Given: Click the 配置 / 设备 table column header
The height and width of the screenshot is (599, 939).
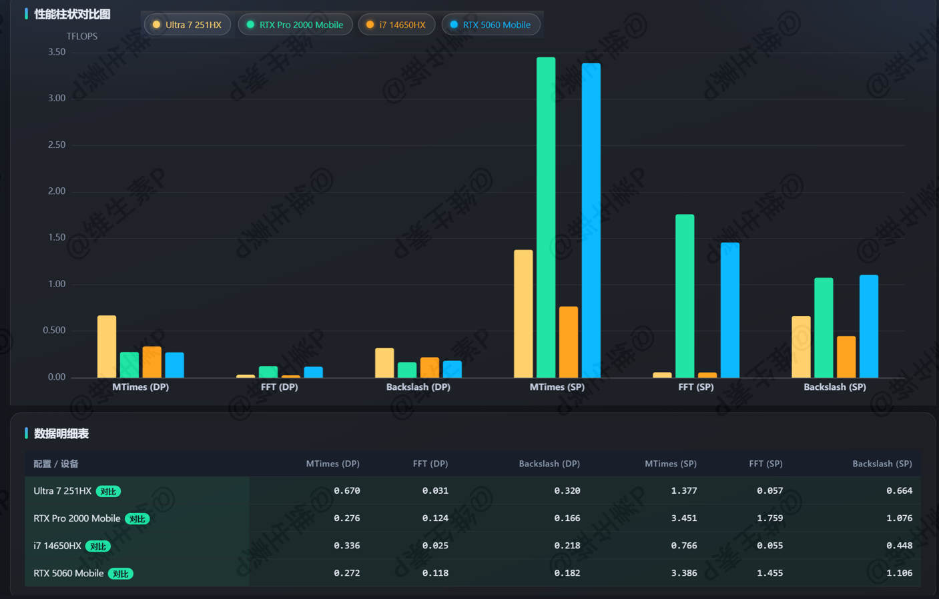Looking at the screenshot, I should click(x=56, y=464).
